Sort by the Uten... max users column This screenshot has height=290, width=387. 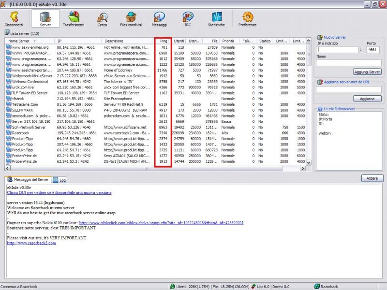coord(194,41)
